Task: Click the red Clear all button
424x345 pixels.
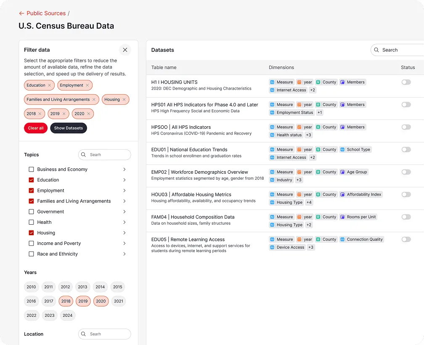Action: (36, 128)
